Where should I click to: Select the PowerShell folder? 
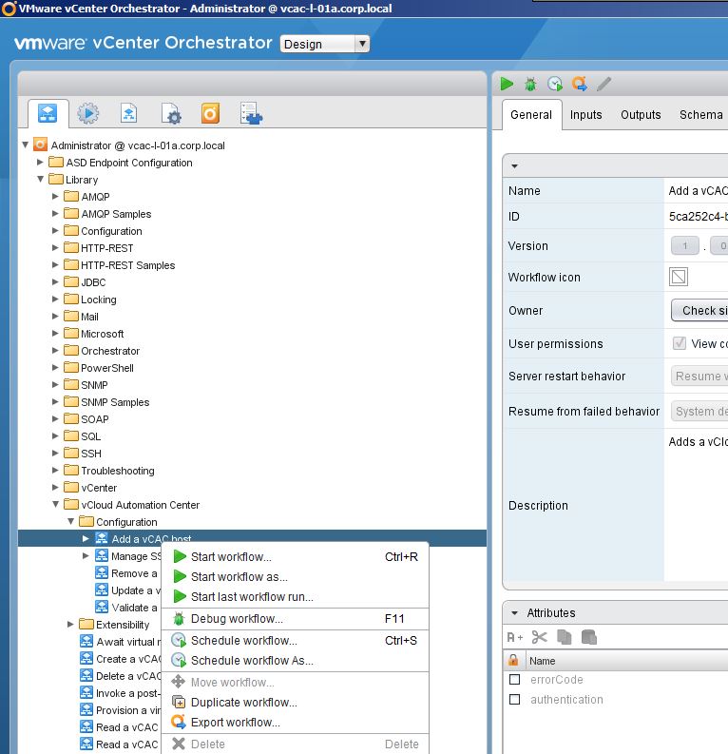(x=107, y=368)
